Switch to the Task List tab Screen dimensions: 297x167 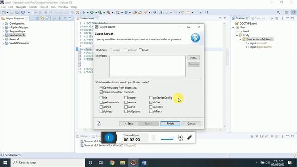[x=258, y=19]
